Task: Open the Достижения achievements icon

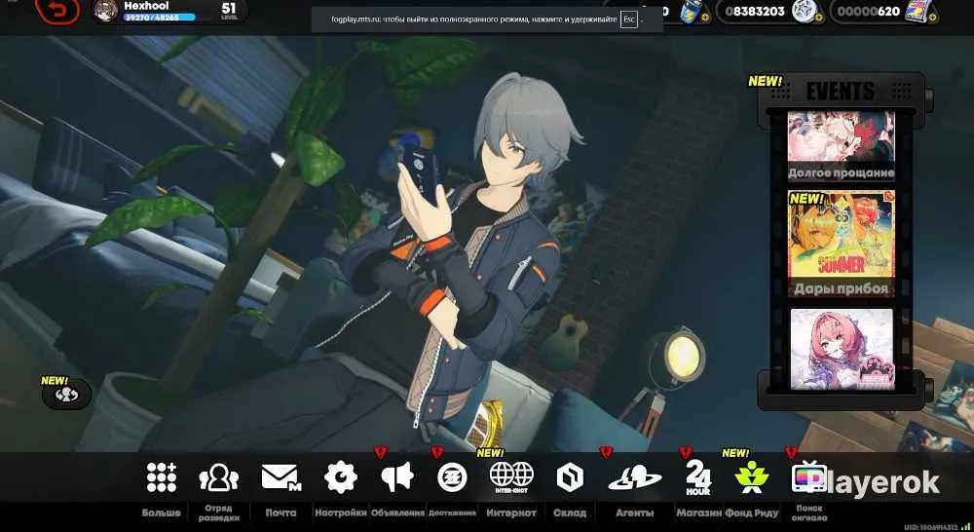Action: tap(452, 478)
